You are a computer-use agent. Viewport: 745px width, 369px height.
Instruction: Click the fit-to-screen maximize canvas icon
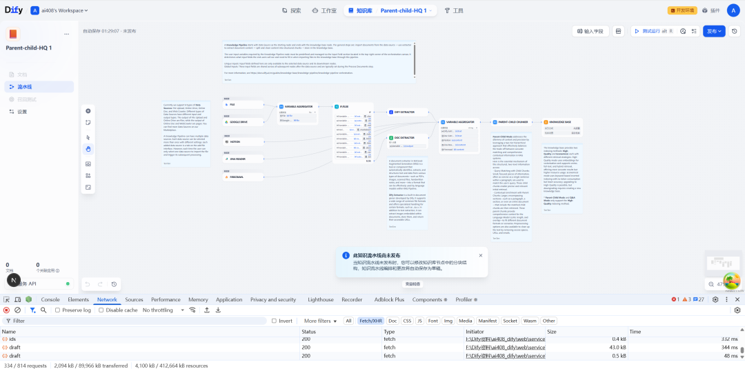(x=88, y=187)
